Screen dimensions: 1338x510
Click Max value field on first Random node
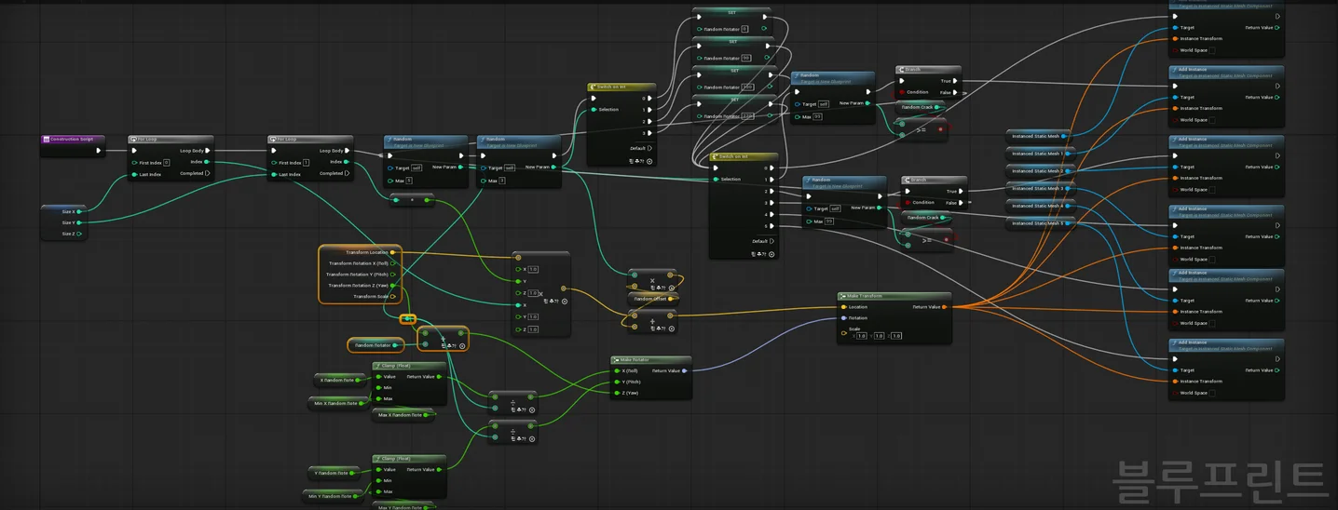pyautogui.click(x=409, y=181)
